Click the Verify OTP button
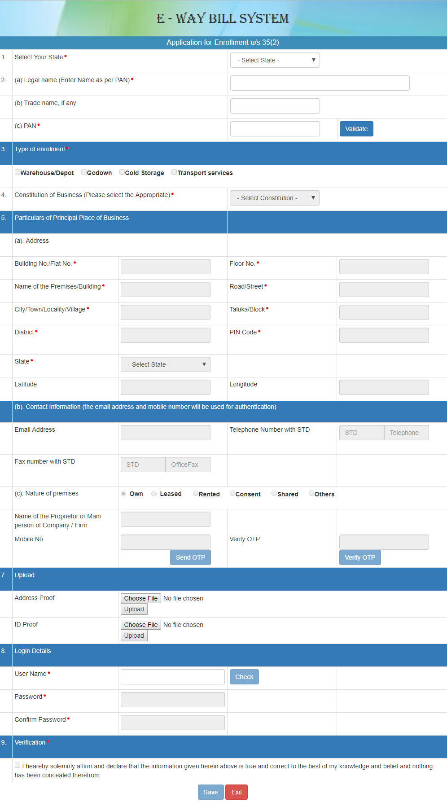The image size is (447, 802). tap(359, 557)
